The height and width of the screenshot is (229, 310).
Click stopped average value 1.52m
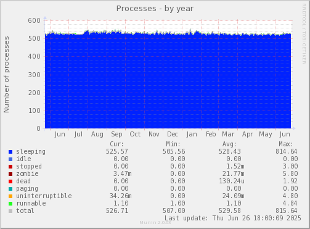(x=235, y=166)
